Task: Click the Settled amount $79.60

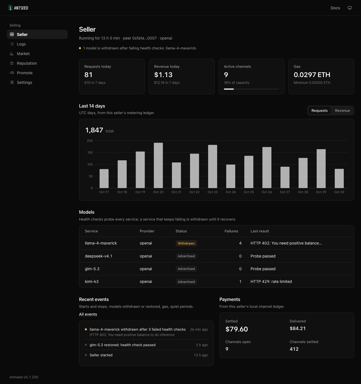Action: [237, 329]
